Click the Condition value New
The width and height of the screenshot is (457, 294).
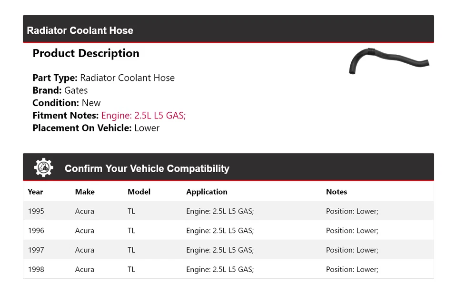pyautogui.click(x=91, y=103)
